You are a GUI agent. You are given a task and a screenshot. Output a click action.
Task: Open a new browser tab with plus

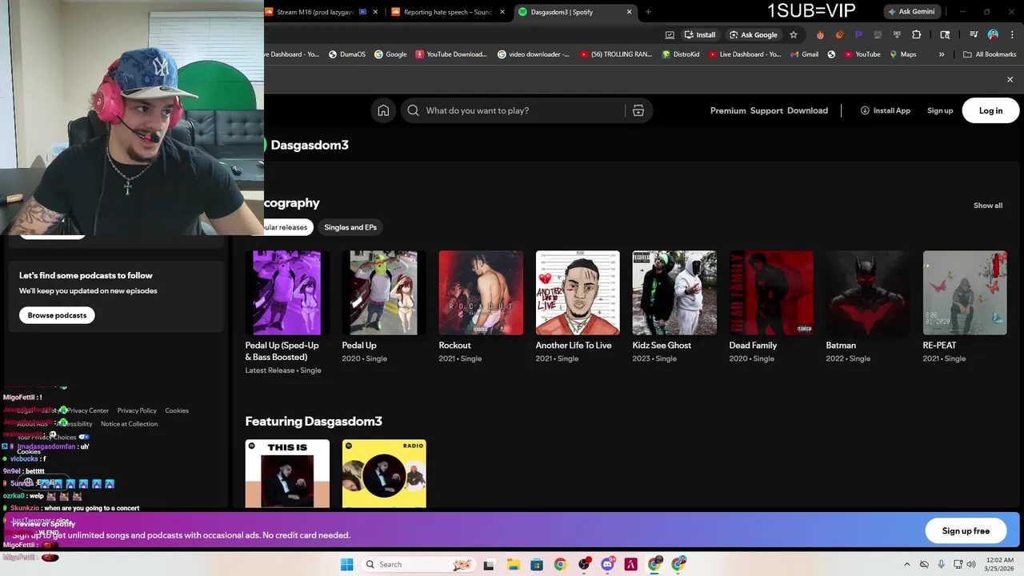[648, 12]
